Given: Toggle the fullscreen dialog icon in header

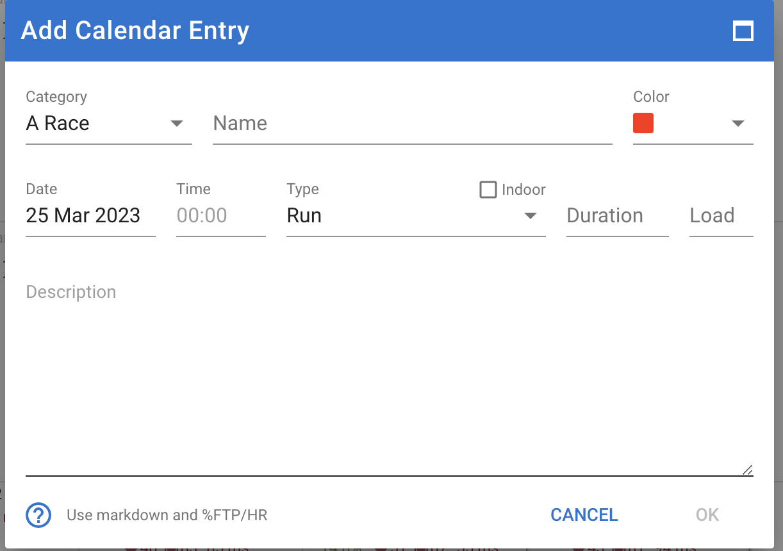Looking at the screenshot, I should click(x=743, y=31).
